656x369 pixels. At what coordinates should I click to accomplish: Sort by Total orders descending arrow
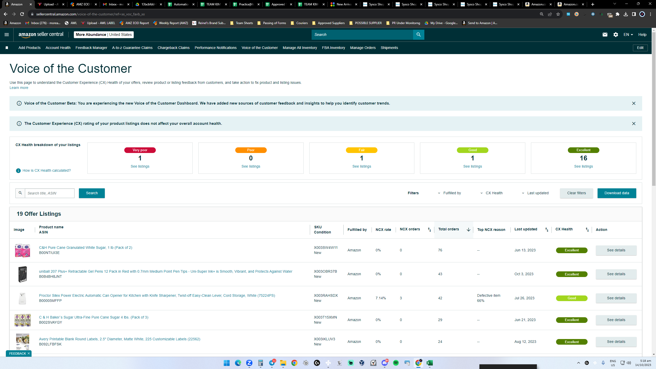click(468, 230)
